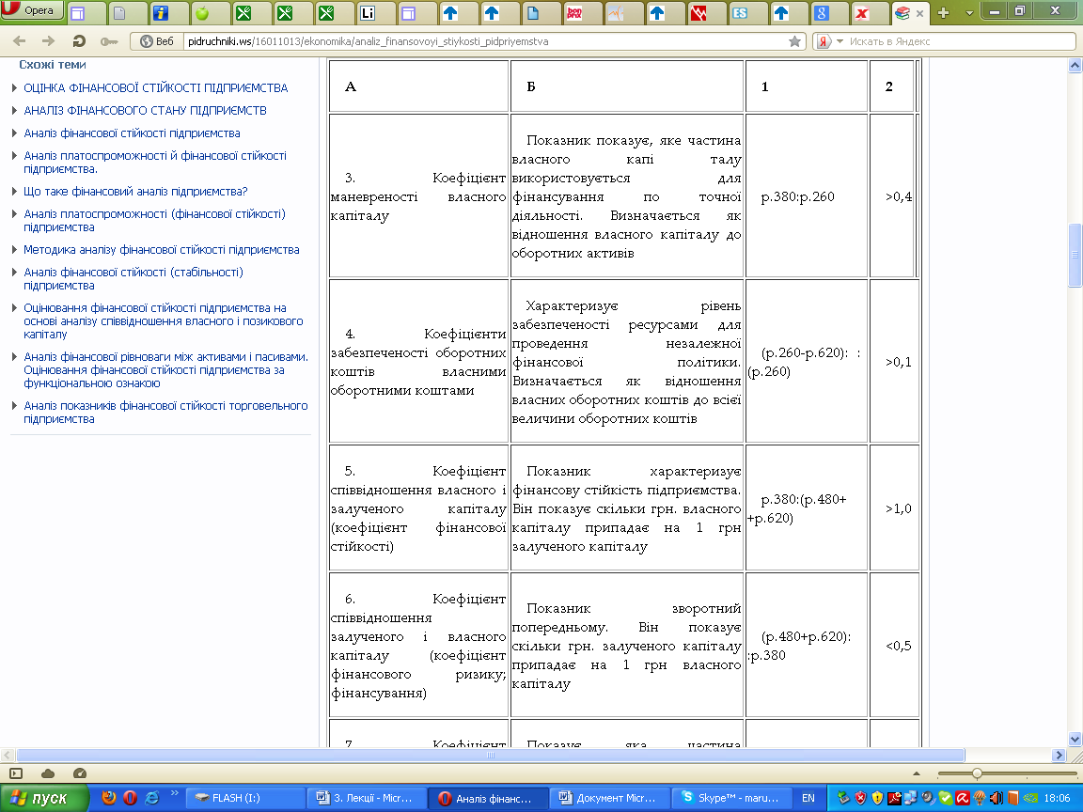
Task: Focus the pidruchniki.ws address bar
Action: (x=483, y=41)
